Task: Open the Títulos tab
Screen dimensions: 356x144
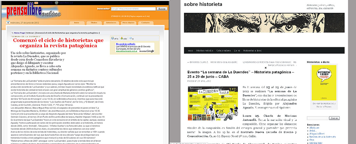Action: point(94,23)
